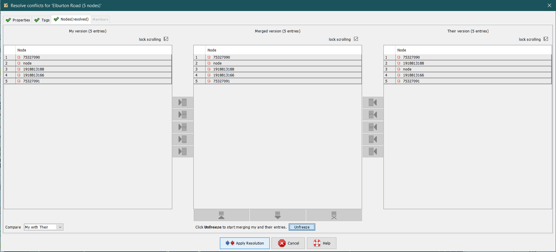Click bottommost copy-right arrow button beside My version
556x252 pixels.
[183, 151]
